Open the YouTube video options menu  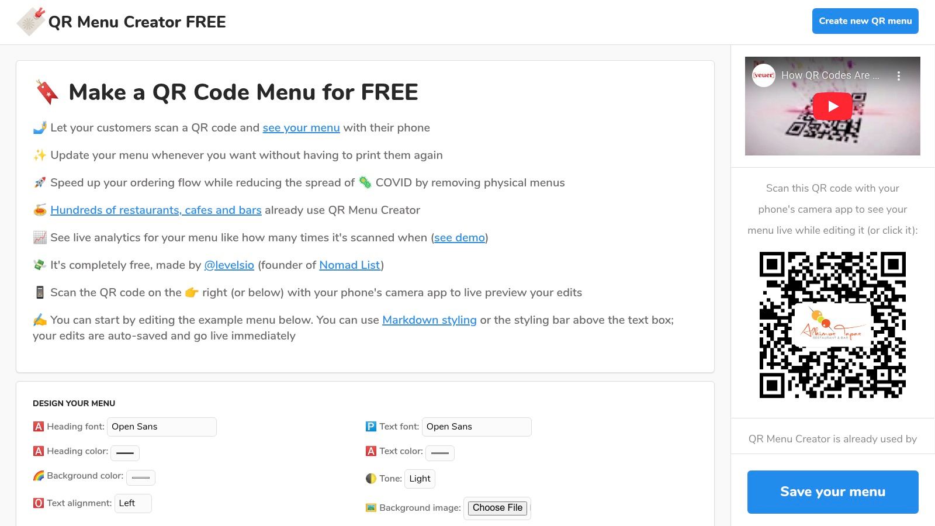898,75
